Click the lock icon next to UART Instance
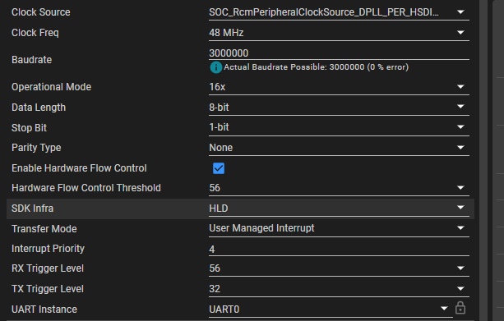Image resolution: width=504 pixels, height=321 pixels. [x=460, y=308]
